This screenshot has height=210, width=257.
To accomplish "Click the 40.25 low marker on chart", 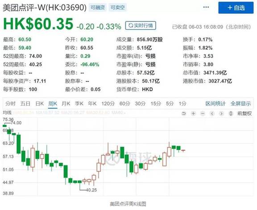I will click(91, 190).
